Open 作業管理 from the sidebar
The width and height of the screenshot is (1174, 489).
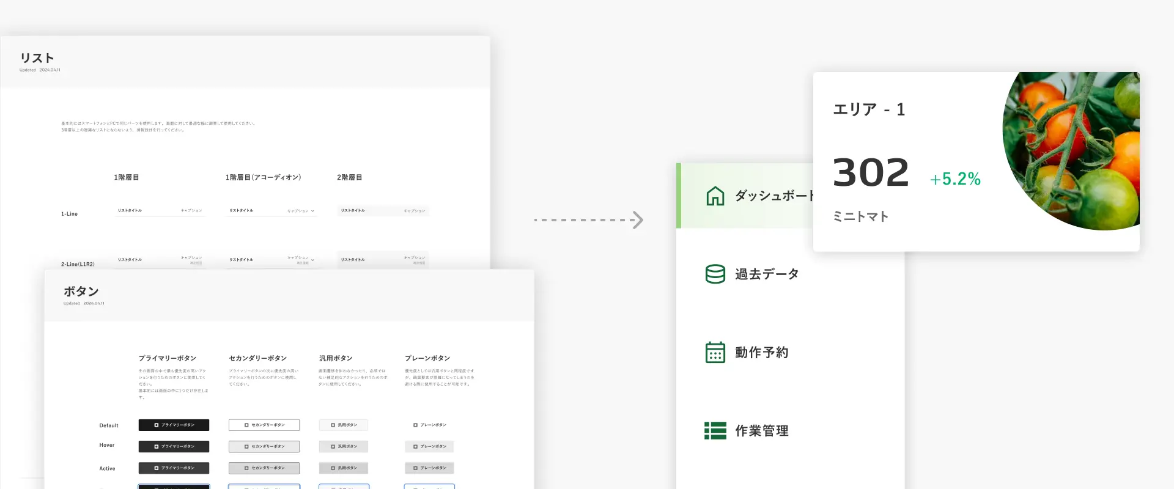pyautogui.click(x=761, y=430)
